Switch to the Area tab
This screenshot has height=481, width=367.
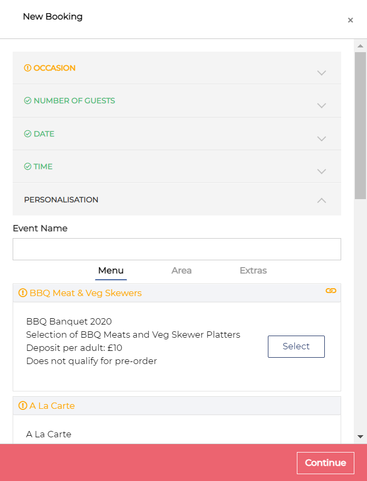(x=181, y=270)
